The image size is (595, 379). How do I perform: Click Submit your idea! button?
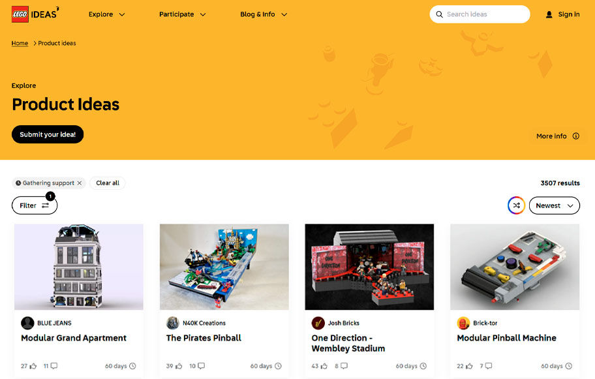[48, 134]
